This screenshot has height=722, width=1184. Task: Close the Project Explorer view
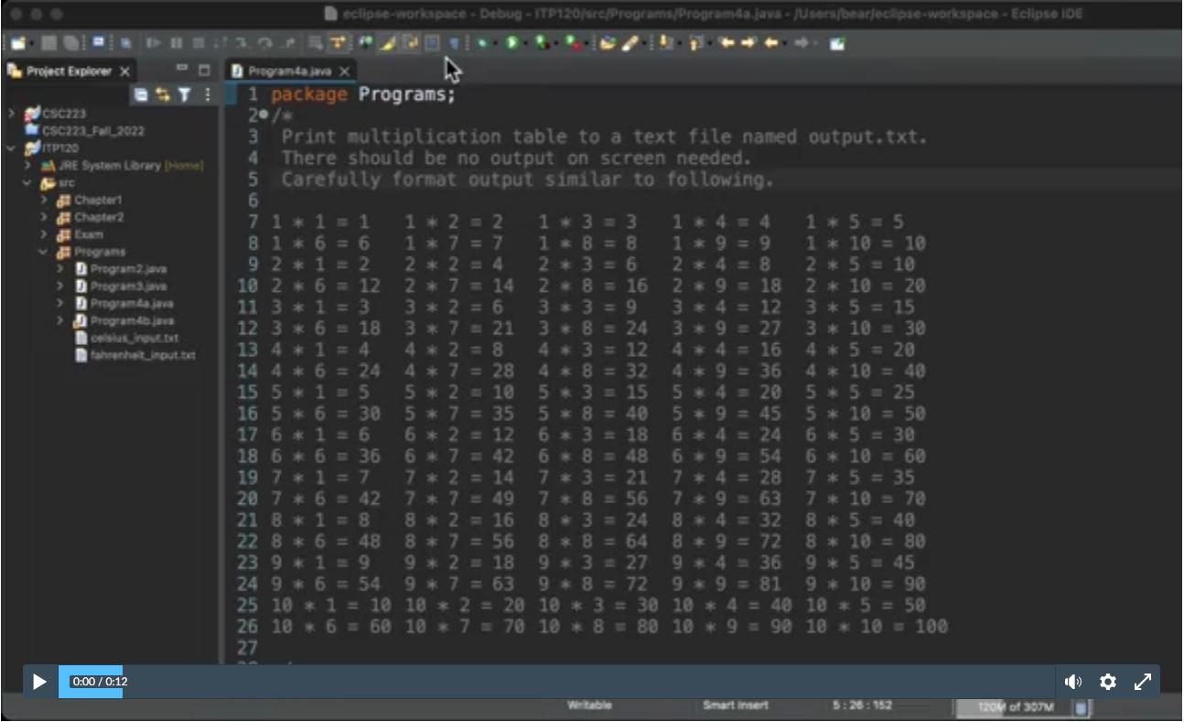point(125,71)
